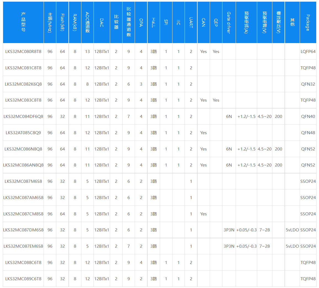The image size is (319, 288).
Task: Click 6N gate driver in LKS32MC084DF6Q8 row
Action: 229,117
